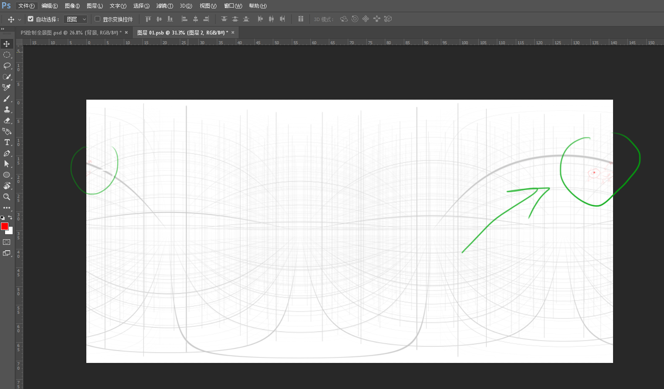Select the Paint Bucket tool
The width and height of the screenshot is (664, 389).
point(7,131)
